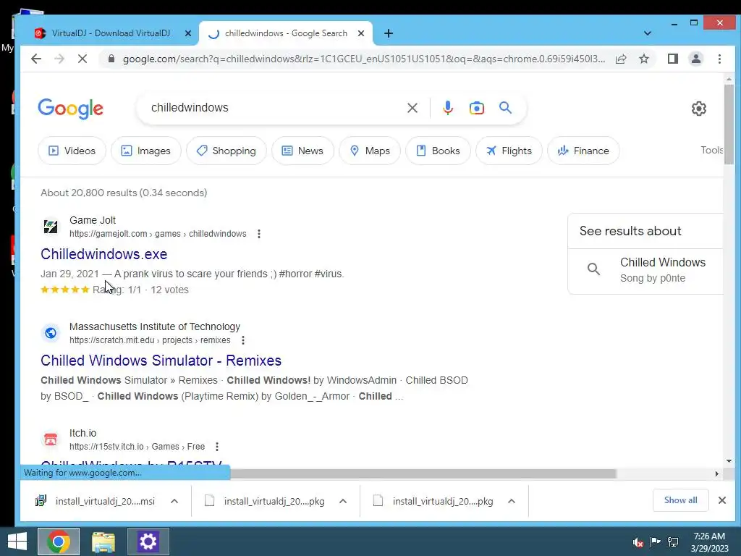This screenshot has height=556, width=741.
Task: Filter results by Finance
Action: pyautogui.click(x=583, y=151)
